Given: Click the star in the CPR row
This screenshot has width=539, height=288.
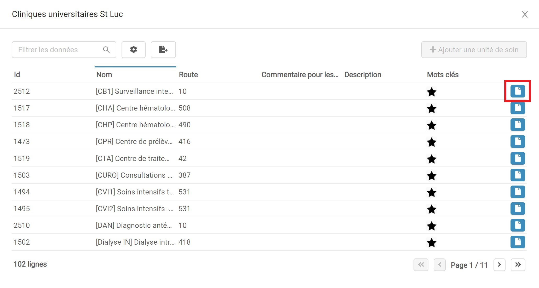Looking at the screenshot, I should 432,142.
